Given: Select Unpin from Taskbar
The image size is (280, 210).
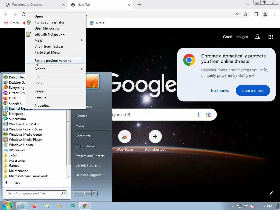Looking at the screenshot, I should [56, 46].
